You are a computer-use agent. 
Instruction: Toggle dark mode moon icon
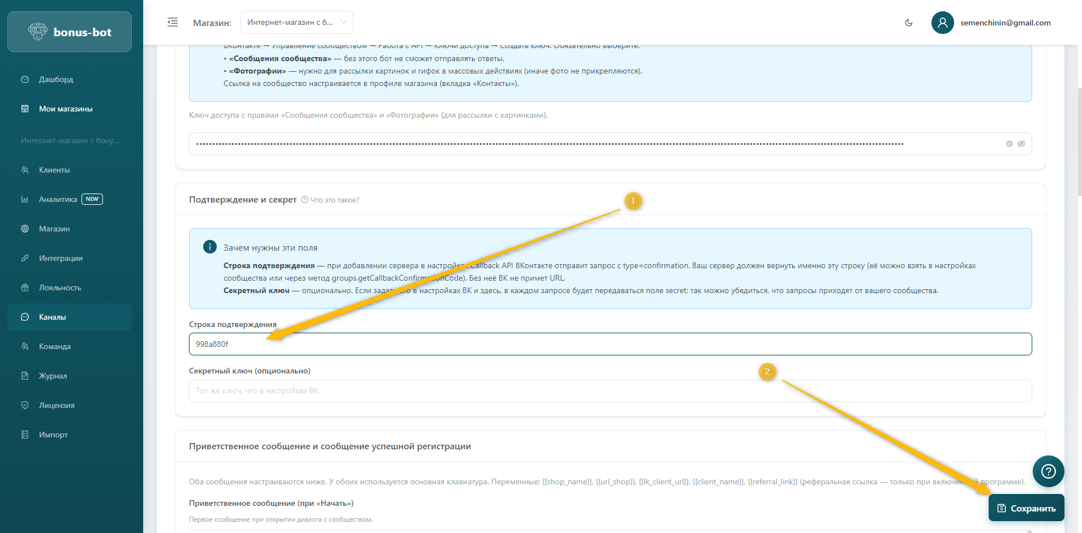coord(909,23)
